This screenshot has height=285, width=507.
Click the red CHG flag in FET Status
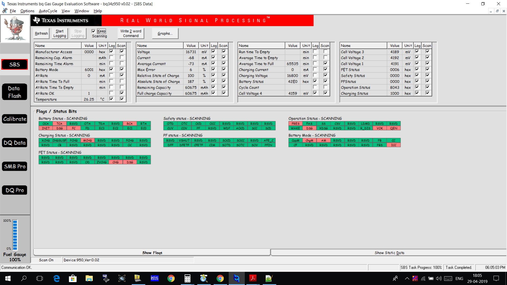116,162
